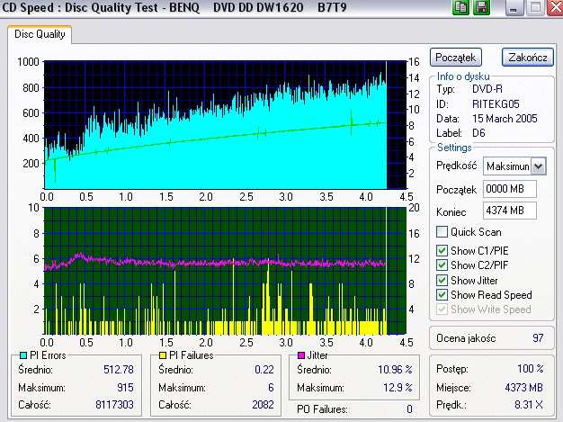Click the Zakończ button

(527, 58)
